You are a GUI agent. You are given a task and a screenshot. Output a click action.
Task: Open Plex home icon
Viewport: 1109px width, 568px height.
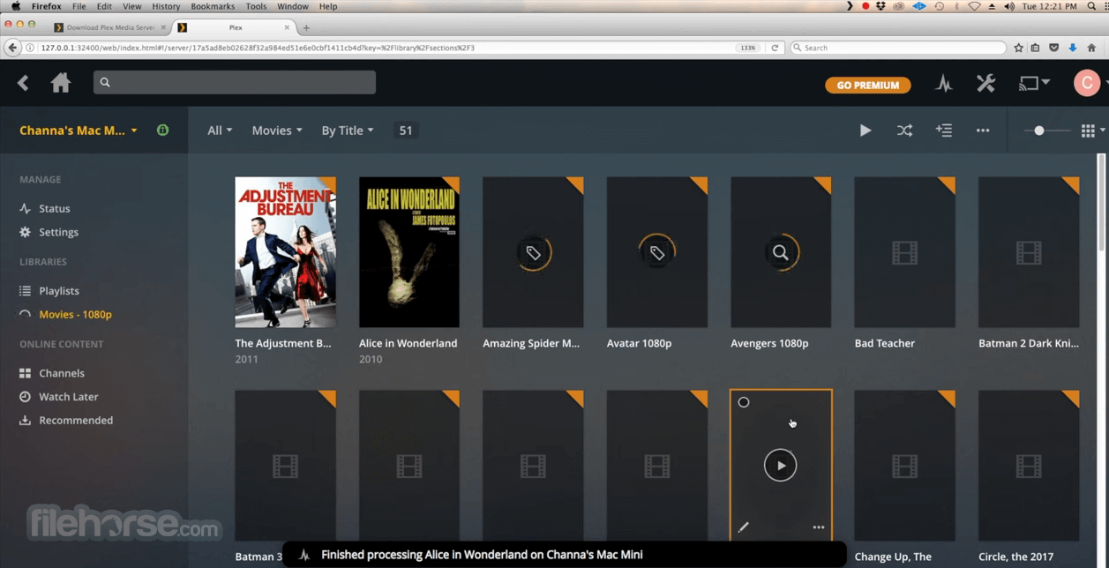pyautogui.click(x=61, y=83)
